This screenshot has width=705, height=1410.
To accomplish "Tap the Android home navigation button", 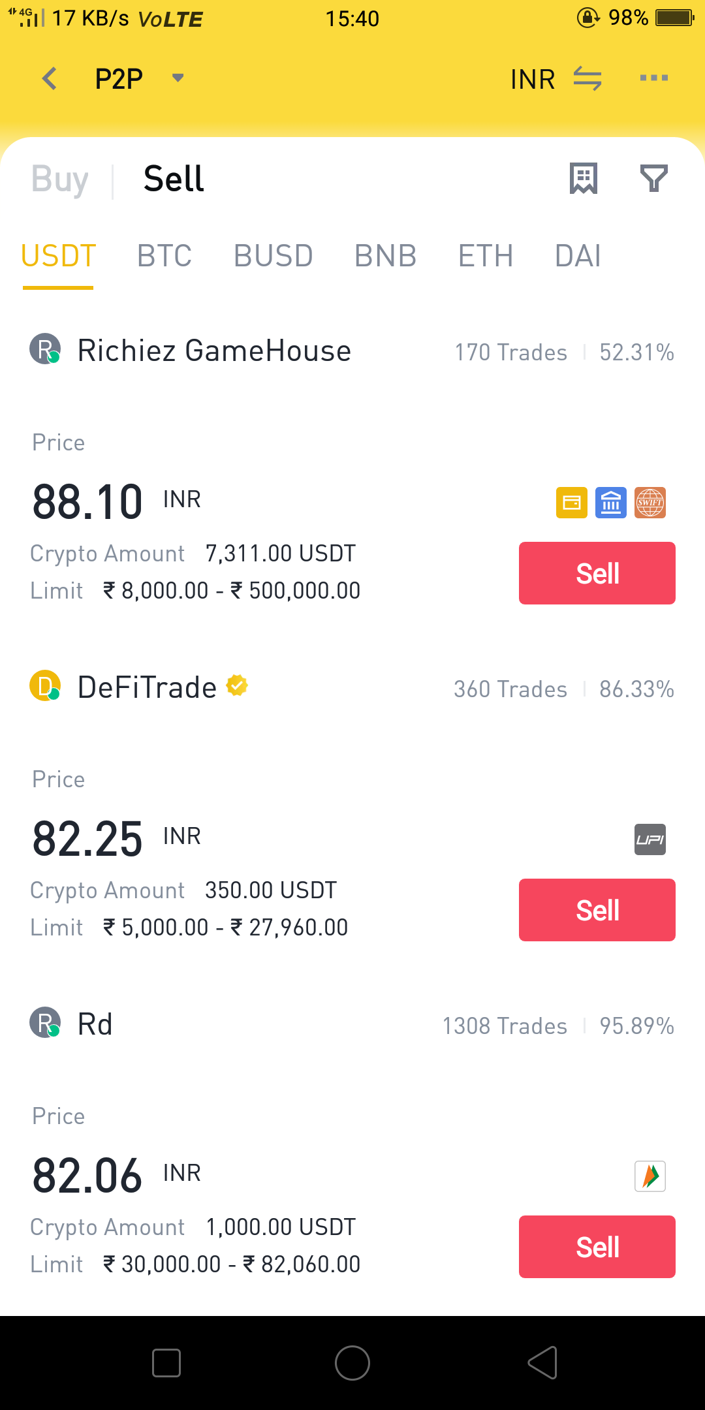I will 352,1363.
